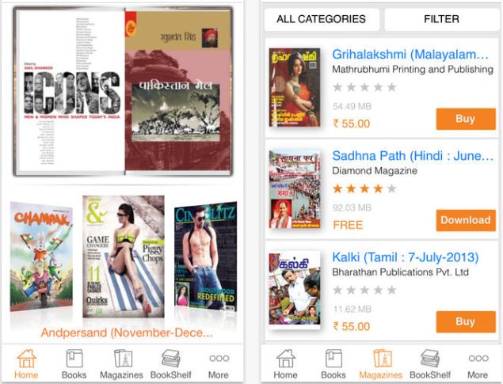Open BookShelf icon in left screen
This screenshot has height=384, width=503.
click(x=170, y=359)
